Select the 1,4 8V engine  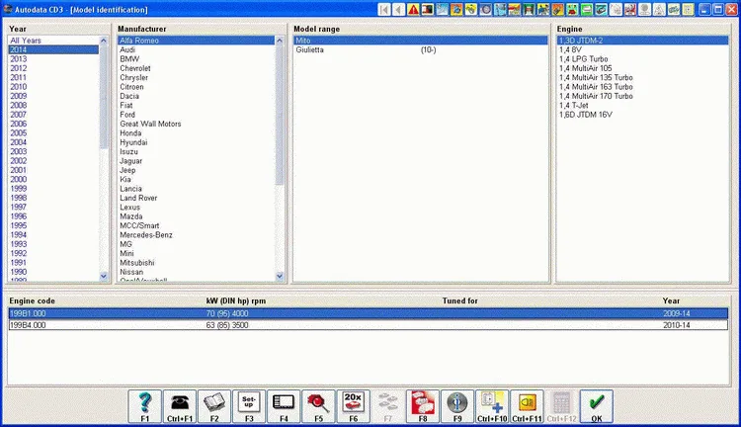pos(643,50)
